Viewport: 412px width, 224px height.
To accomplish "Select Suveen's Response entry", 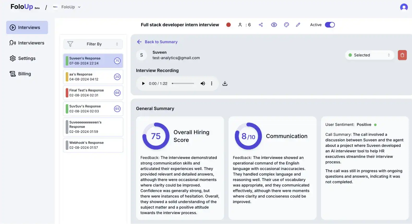I will (93, 61).
